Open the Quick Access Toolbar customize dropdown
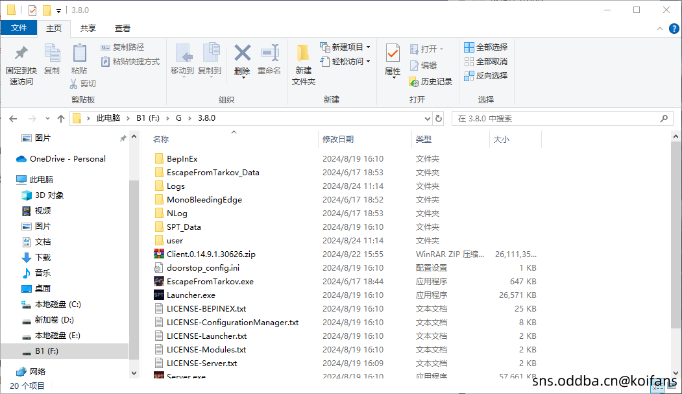This screenshot has height=394, width=682. 58,10
